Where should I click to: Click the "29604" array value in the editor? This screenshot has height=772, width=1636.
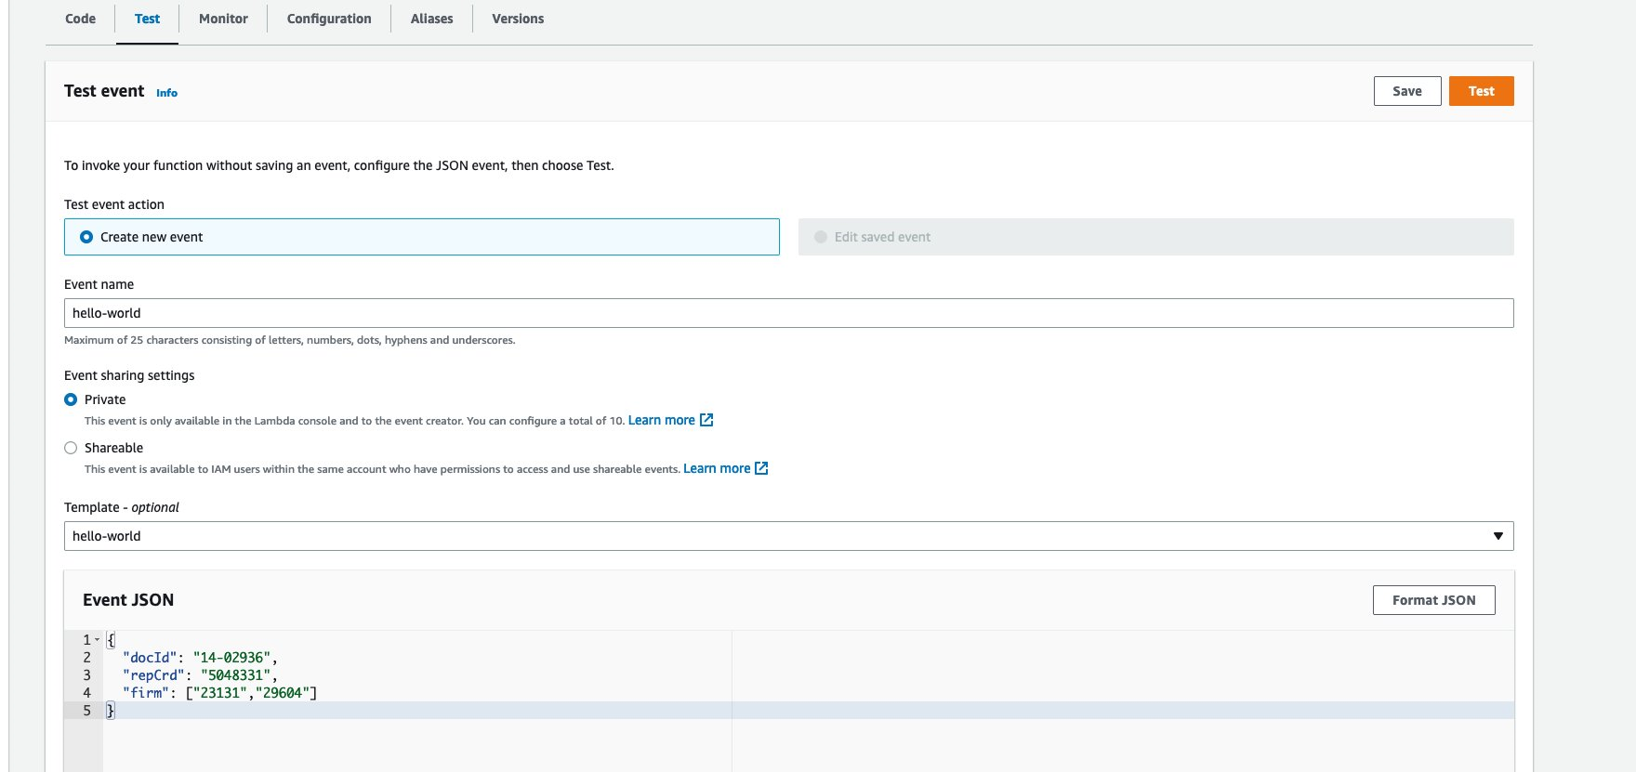283,693
